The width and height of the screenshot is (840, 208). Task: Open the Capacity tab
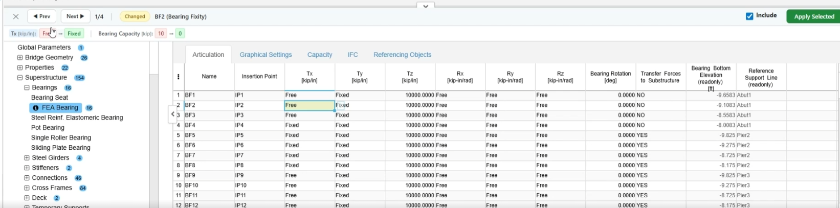point(319,55)
